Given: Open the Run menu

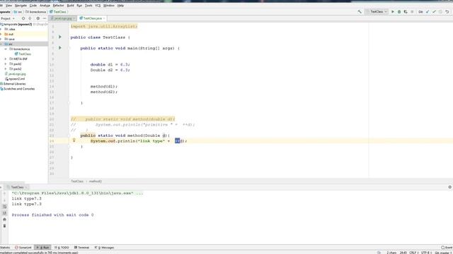Looking at the screenshot, I should (x=79, y=6).
